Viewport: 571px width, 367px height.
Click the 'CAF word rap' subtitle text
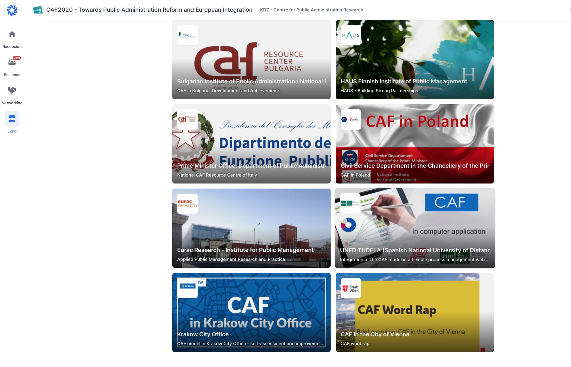(355, 344)
